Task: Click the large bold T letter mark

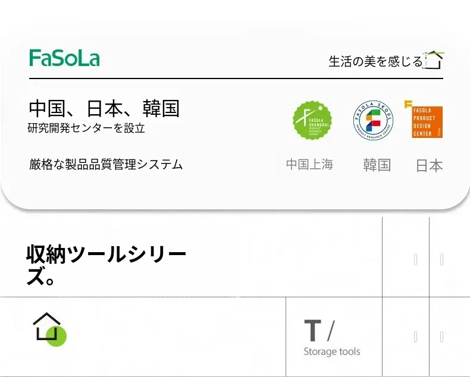Action: 312,331
